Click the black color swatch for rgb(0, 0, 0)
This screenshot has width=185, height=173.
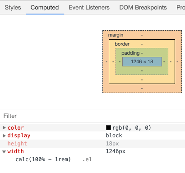click(108, 128)
